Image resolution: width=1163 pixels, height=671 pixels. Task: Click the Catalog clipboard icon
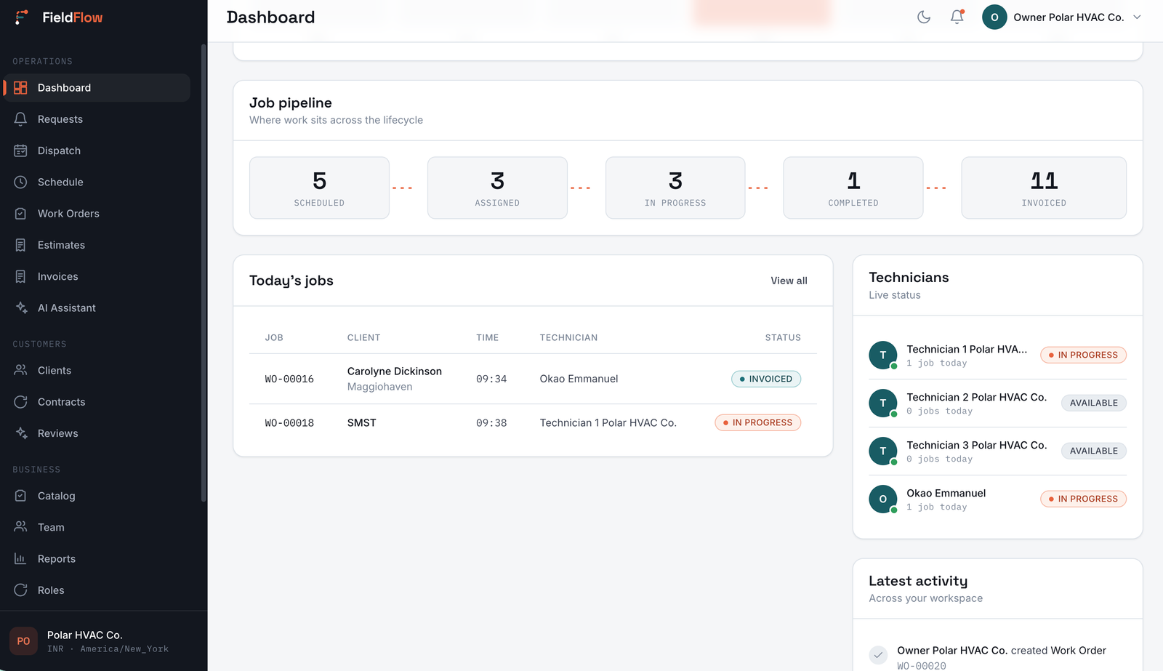20,496
